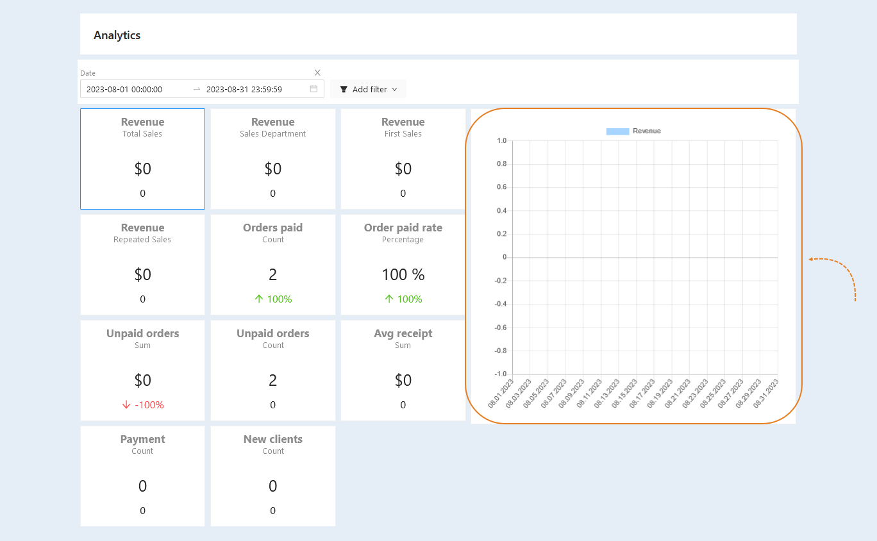877x541 pixels.
Task: Select the Revenue First Sales card
Action: [x=403, y=159]
